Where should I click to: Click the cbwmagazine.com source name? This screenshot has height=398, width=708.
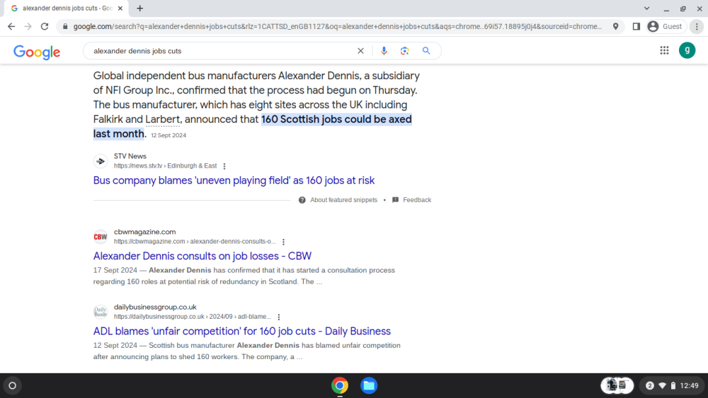(144, 232)
